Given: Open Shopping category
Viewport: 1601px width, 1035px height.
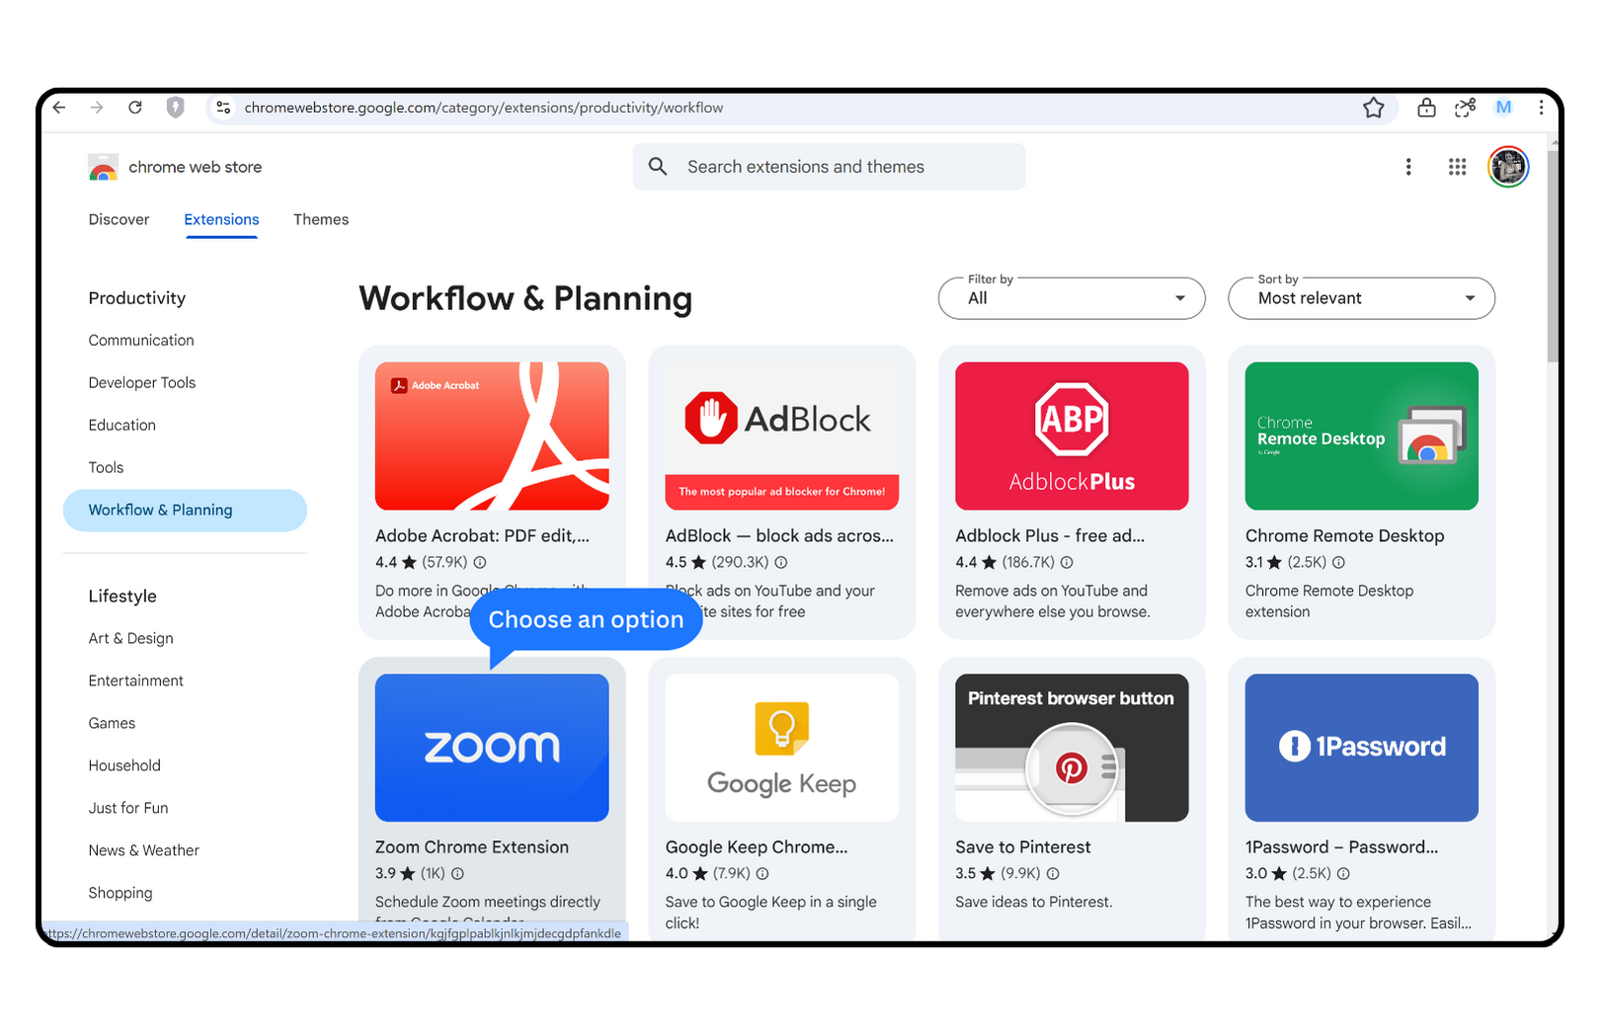Looking at the screenshot, I should tap(120, 894).
